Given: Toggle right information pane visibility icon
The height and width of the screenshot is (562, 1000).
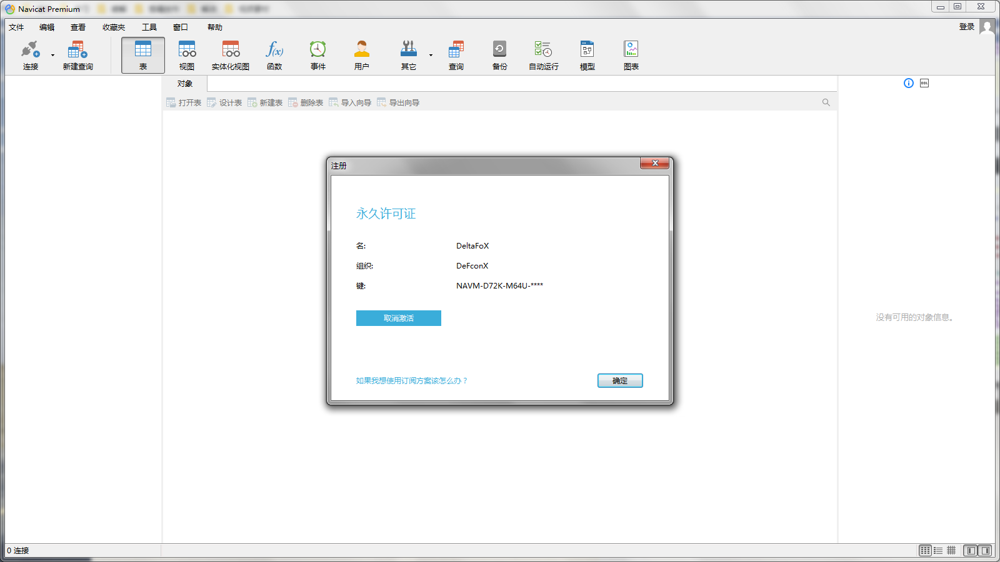Looking at the screenshot, I should (x=985, y=550).
